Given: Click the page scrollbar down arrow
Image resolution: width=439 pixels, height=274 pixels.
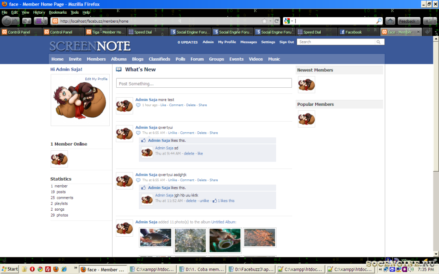Looking at the screenshot, I should point(436,254).
